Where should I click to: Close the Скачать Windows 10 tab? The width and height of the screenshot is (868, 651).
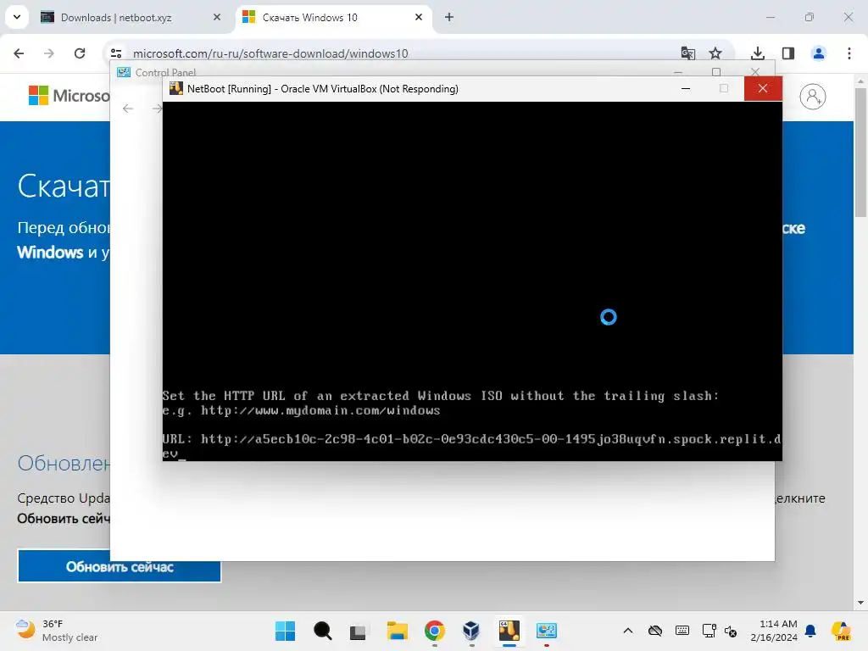pos(419,17)
